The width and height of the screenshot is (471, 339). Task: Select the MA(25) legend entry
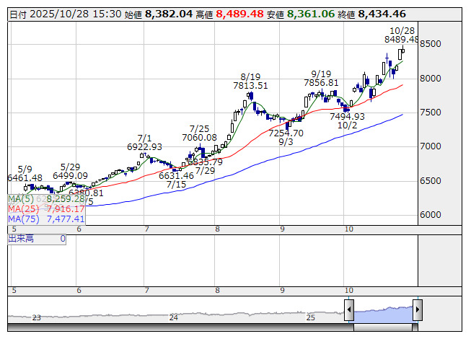(x=46, y=209)
